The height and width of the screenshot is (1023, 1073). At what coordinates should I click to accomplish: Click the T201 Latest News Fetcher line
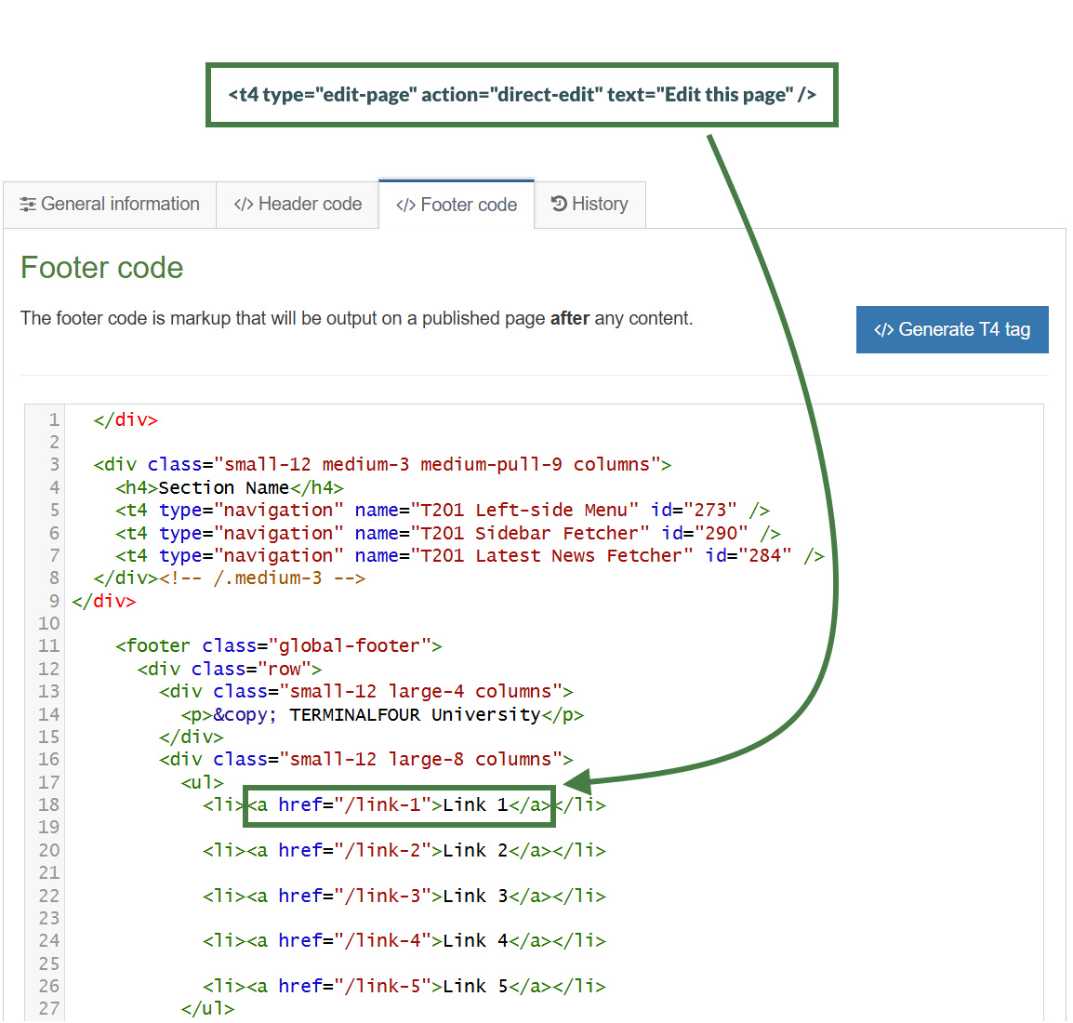(x=470, y=556)
